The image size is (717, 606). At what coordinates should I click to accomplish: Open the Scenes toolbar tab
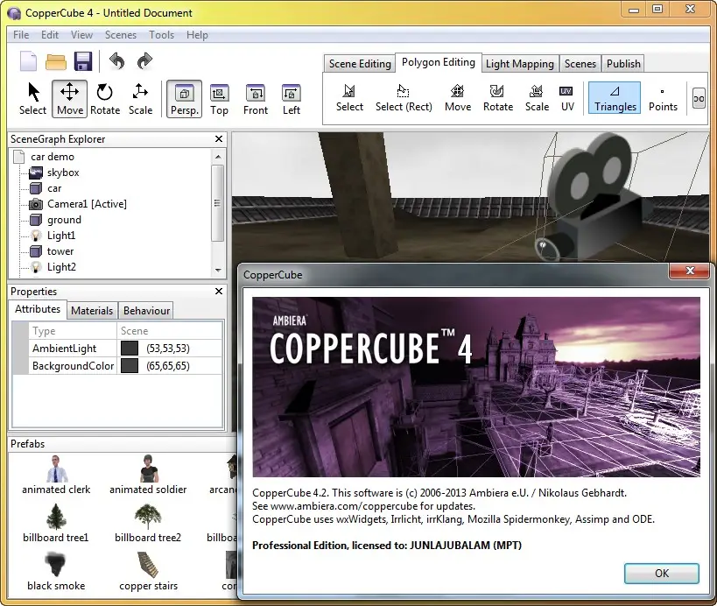click(580, 64)
